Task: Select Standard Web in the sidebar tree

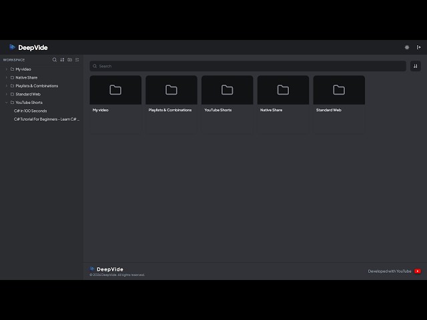Action: coord(28,94)
